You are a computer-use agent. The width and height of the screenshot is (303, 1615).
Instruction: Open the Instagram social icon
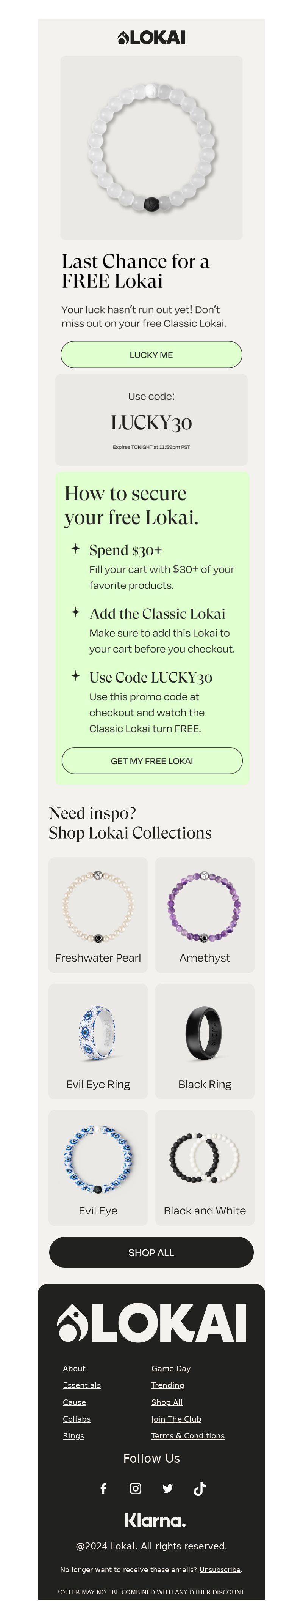coord(135,1488)
